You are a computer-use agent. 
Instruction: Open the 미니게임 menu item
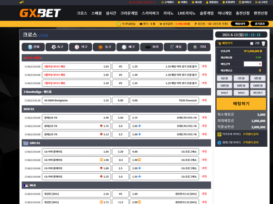pos(225,13)
